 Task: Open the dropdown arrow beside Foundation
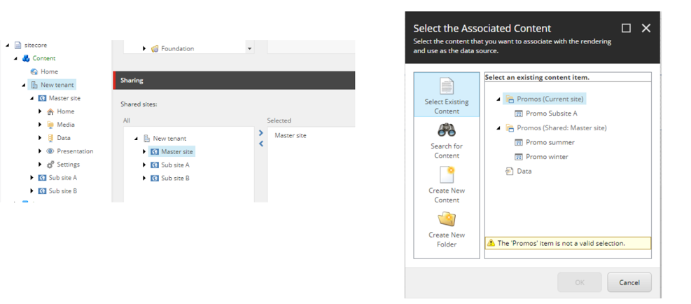(250, 48)
